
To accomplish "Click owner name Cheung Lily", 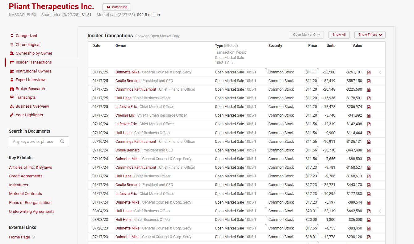I will click(125, 115).
